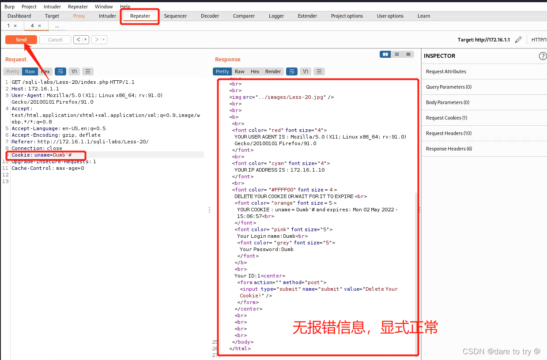Switch to the Logger tab
The width and height of the screenshot is (547, 360).
click(276, 16)
